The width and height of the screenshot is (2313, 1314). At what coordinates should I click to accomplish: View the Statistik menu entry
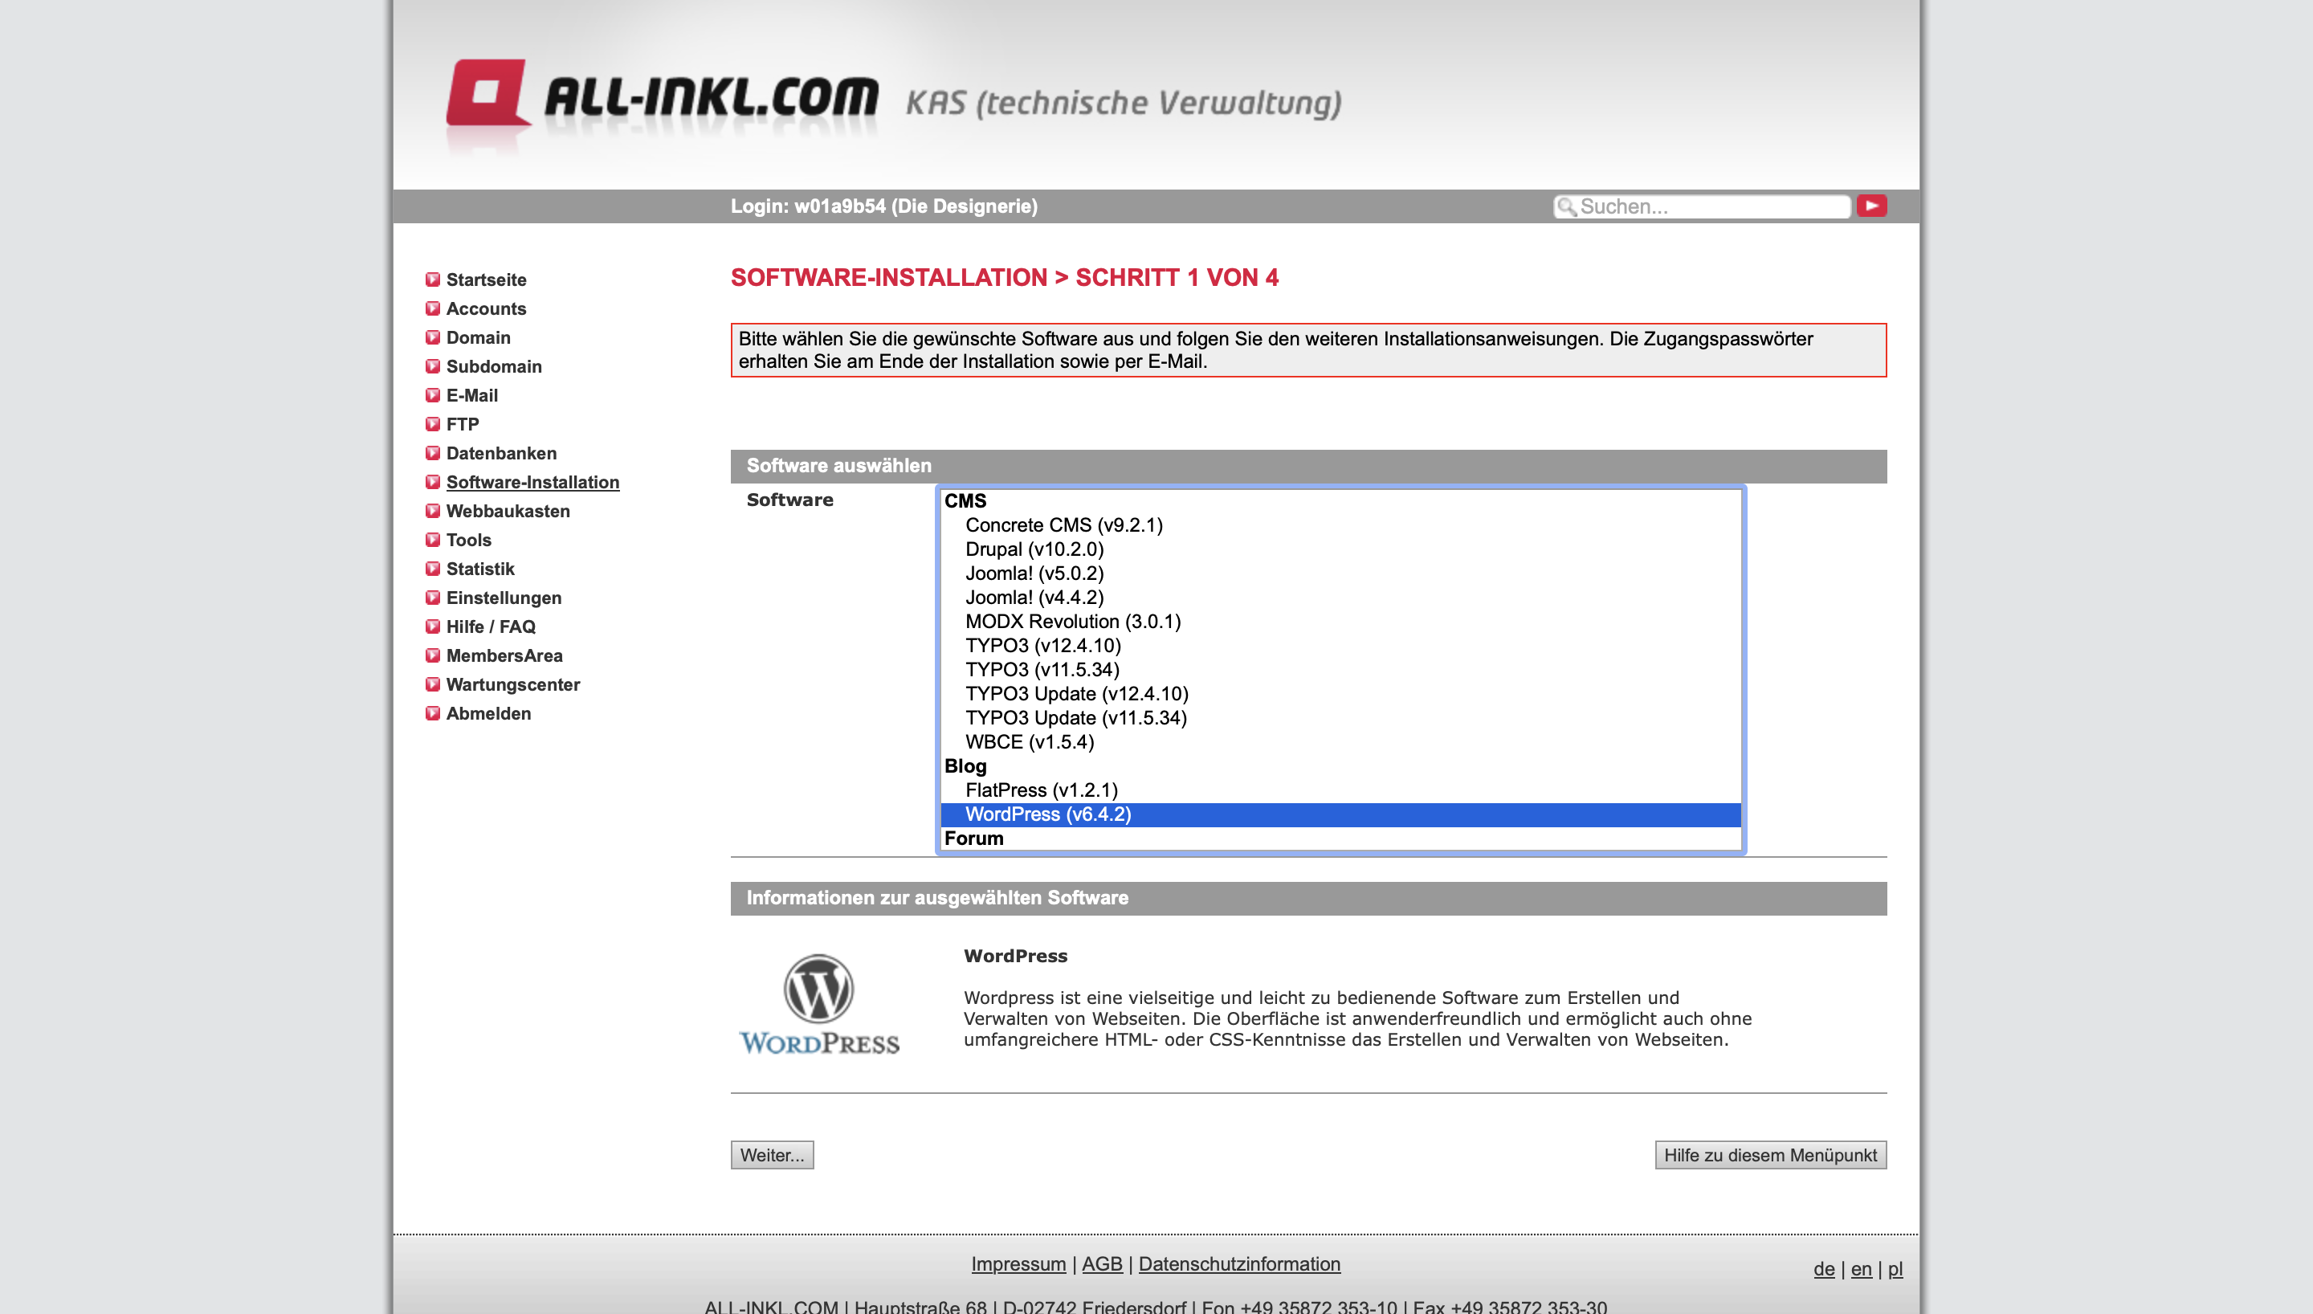point(480,569)
